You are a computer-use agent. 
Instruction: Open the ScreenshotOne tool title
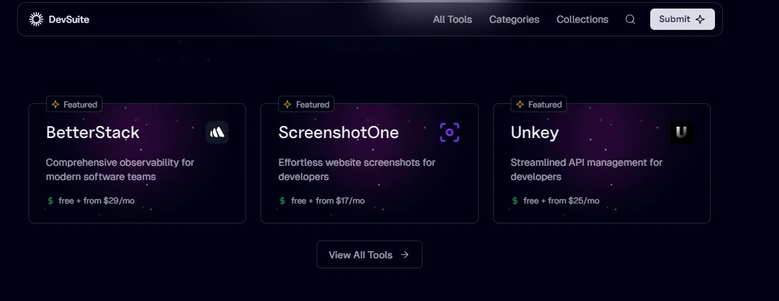[x=339, y=132]
